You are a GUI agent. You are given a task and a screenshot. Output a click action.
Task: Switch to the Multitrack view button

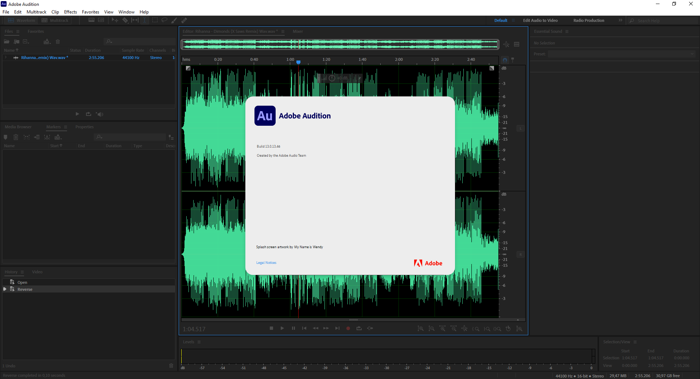click(x=55, y=20)
